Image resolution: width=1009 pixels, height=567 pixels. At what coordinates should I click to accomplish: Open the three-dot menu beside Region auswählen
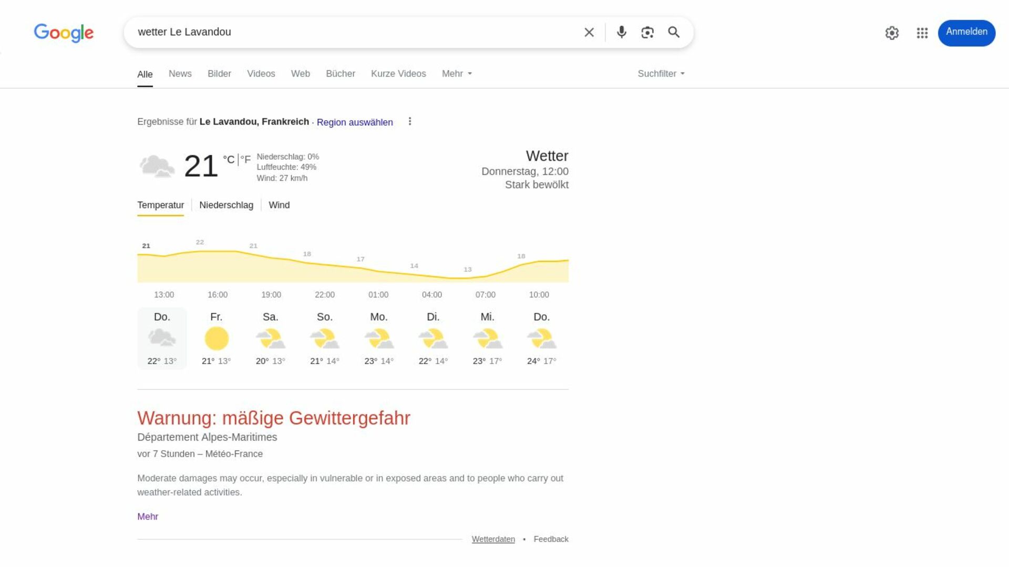click(410, 121)
